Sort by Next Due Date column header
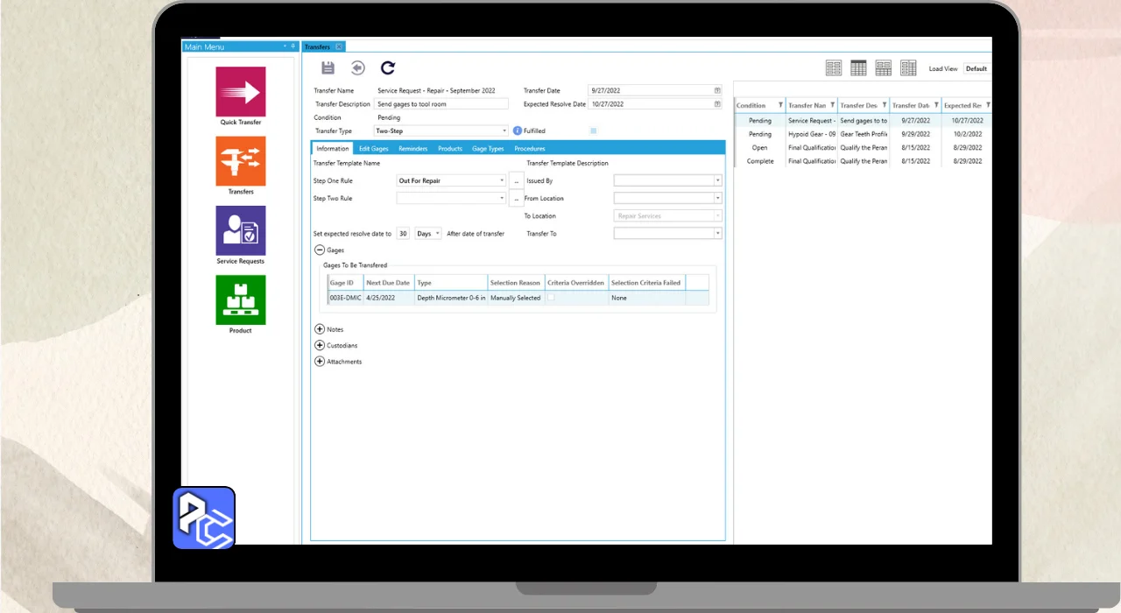Image resolution: width=1121 pixels, height=613 pixels. coord(388,283)
